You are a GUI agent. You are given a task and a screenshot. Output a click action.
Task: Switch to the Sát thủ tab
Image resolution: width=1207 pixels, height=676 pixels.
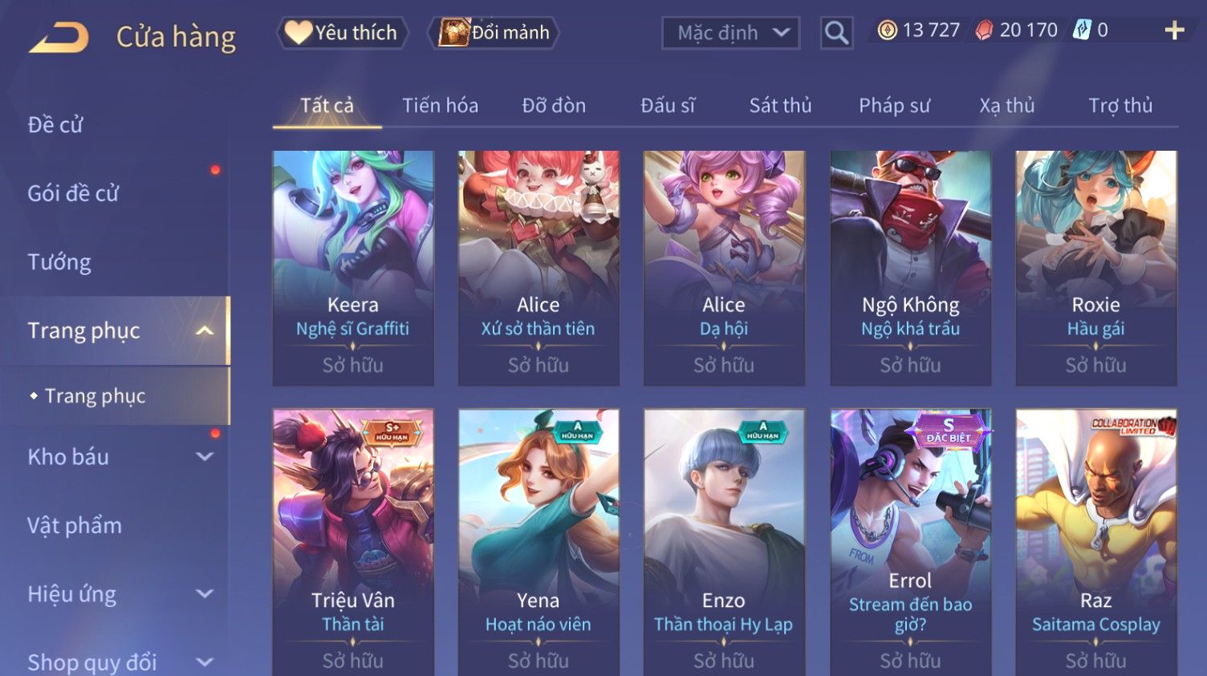pyautogui.click(x=780, y=105)
